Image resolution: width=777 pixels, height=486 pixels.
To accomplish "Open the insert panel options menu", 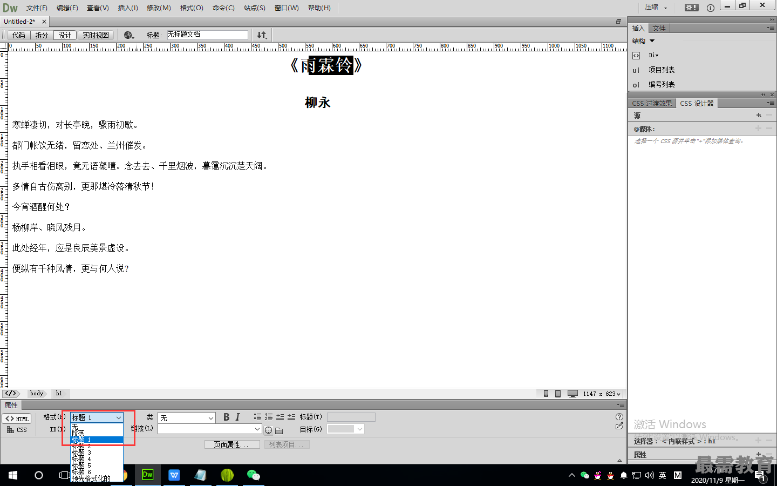I will click(x=771, y=28).
